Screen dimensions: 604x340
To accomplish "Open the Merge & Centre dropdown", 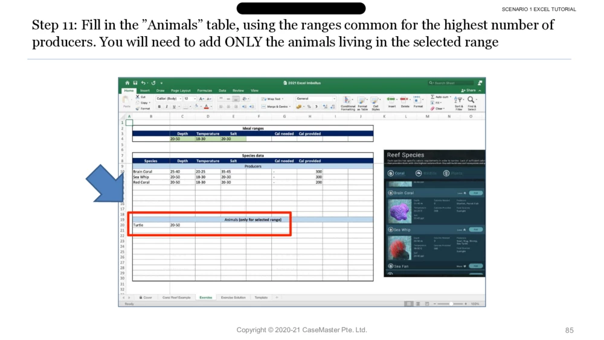I will pyautogui.click(x=275, y=107).
